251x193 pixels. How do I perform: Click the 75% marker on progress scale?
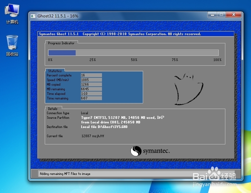coord(175,60)
